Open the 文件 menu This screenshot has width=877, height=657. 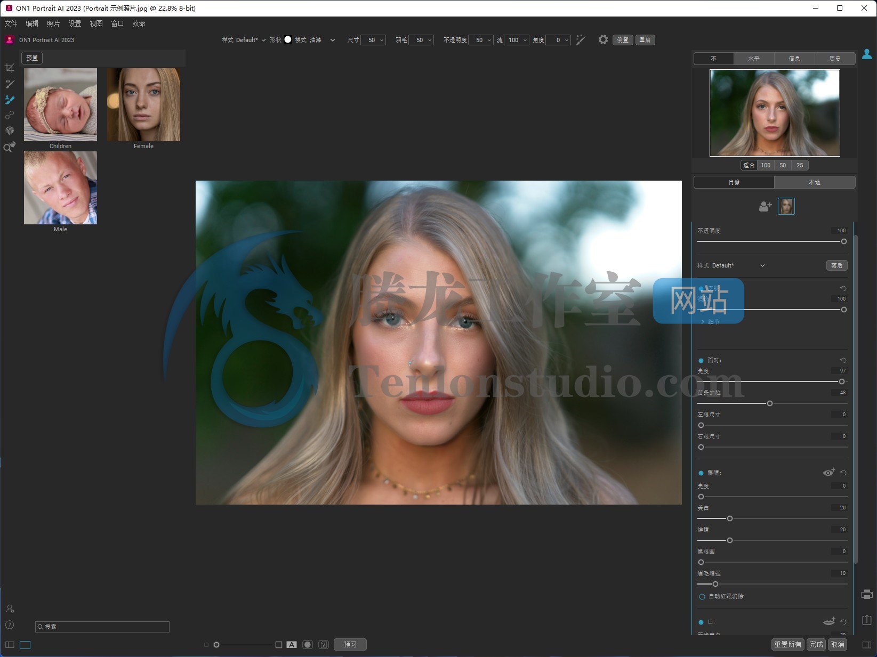[x=11, y=23]
